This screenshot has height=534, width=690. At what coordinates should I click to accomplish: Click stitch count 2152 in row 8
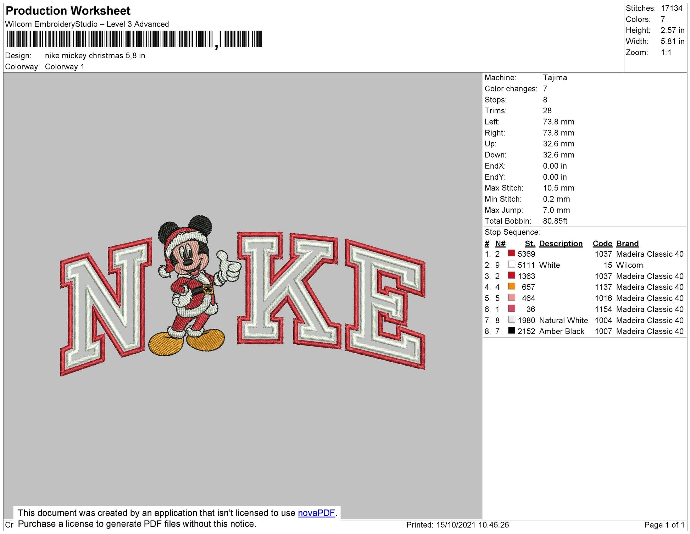(526, 331)
